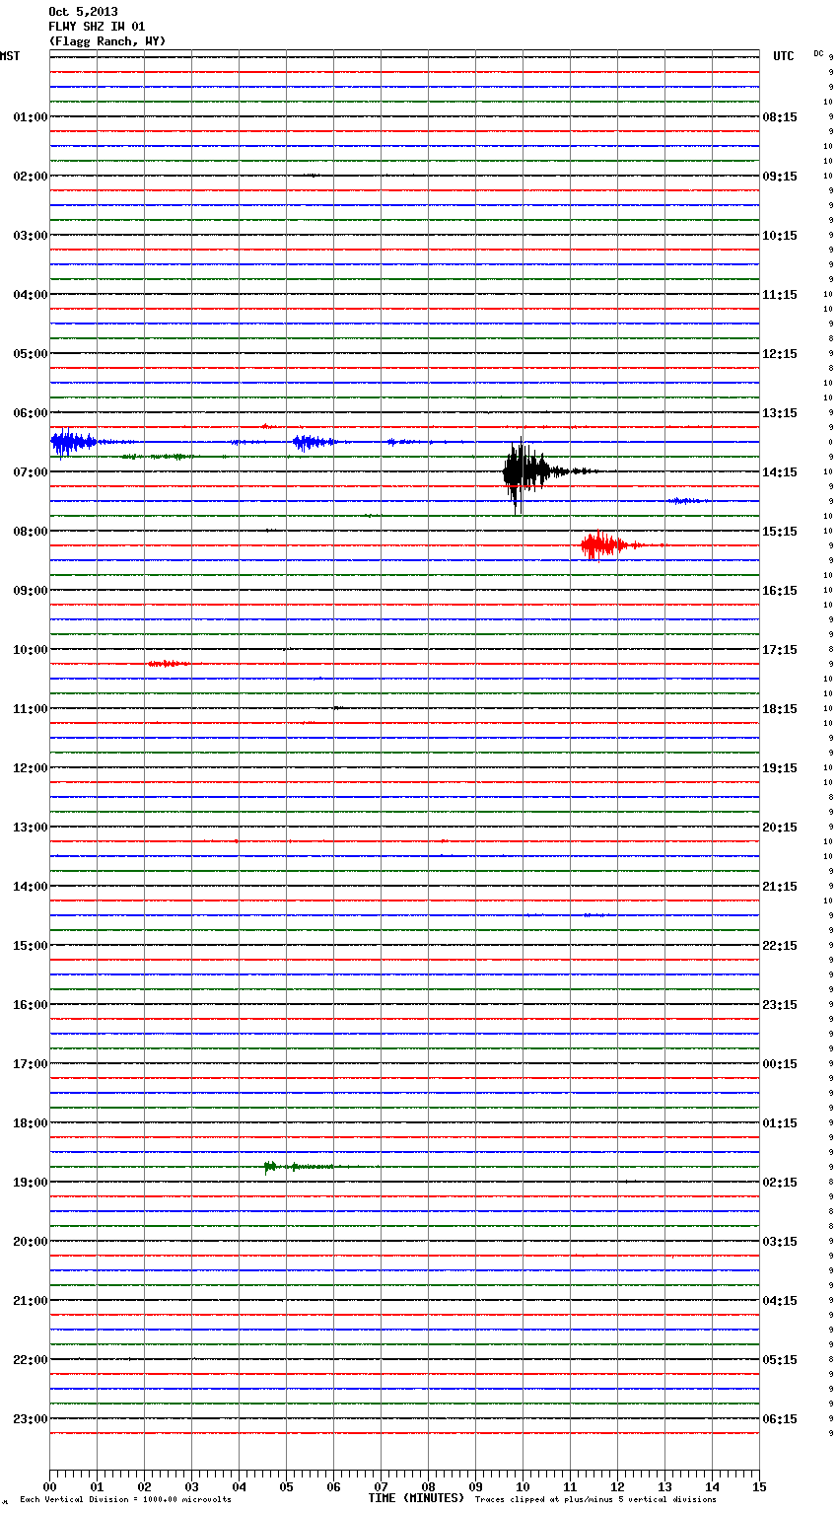Select the station code FLWY SHZ IW 01
This screenshot has width=838, height=1513.
point(97,27)
